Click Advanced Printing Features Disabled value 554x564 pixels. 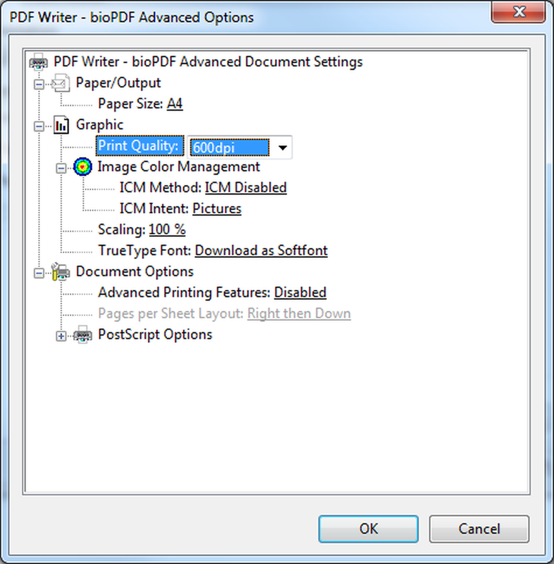tap(300, 292)
